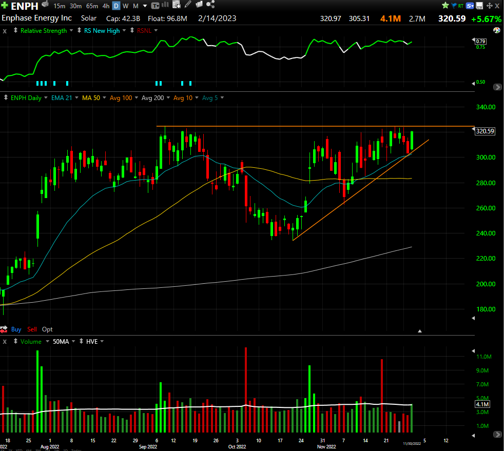This screenshot has width=504, height=451.
Task: Click the price scale arrow below 180.00
Action: click(473, 318)
